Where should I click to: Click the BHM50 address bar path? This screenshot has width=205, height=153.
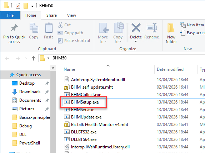(x=59, y=58)
